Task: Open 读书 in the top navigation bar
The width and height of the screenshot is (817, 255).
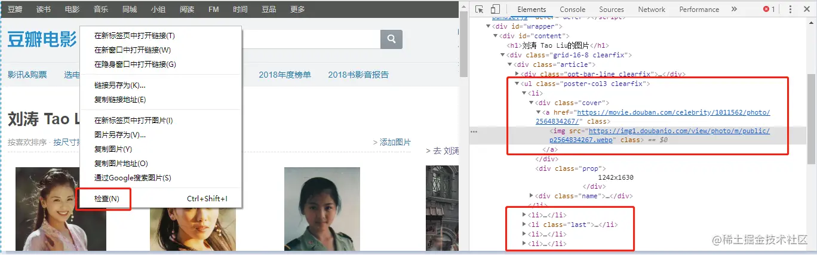Action: pyautogui.click(x=43, y=9)
